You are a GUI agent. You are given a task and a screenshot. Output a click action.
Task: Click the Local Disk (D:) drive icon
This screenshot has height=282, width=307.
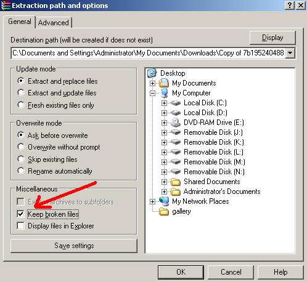pos(176,113)
